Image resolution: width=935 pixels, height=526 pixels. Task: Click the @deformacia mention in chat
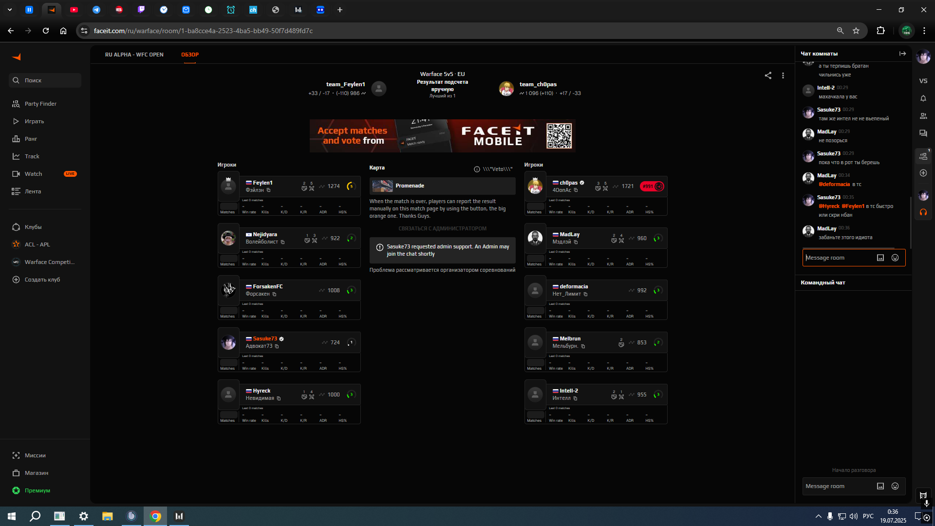point(834,184)
